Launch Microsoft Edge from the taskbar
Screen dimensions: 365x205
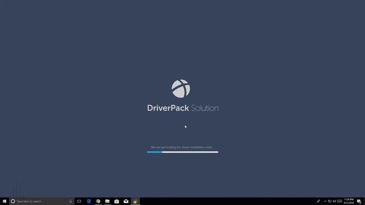(89, 201)
